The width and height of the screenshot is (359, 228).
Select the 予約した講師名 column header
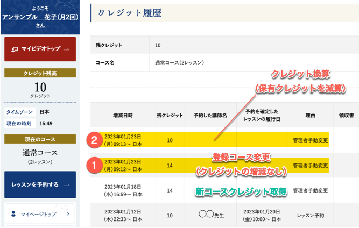(x=210, y=115)
